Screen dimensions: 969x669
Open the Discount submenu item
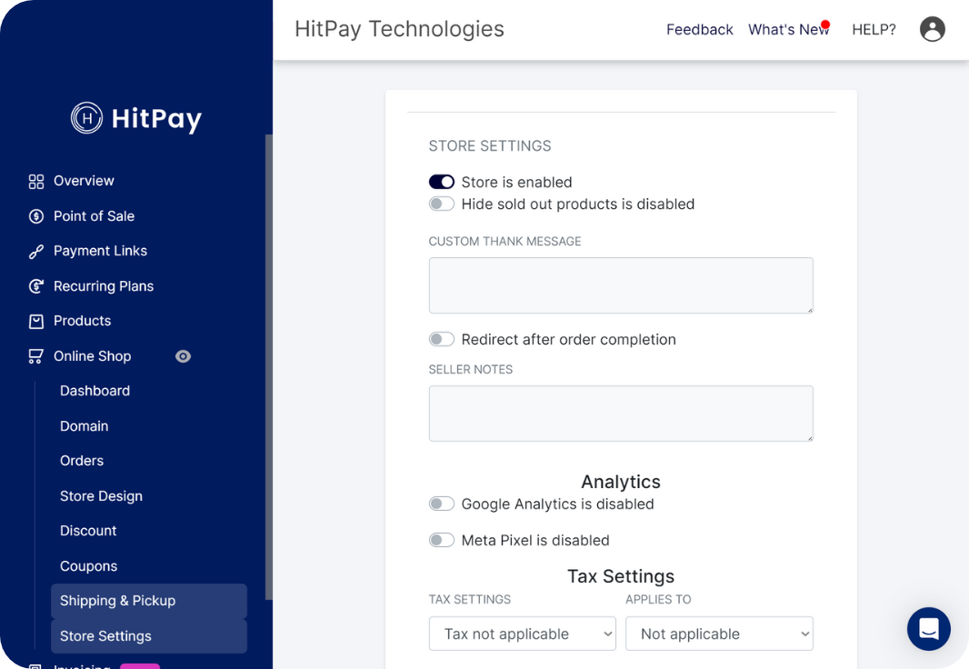(88, 531)
